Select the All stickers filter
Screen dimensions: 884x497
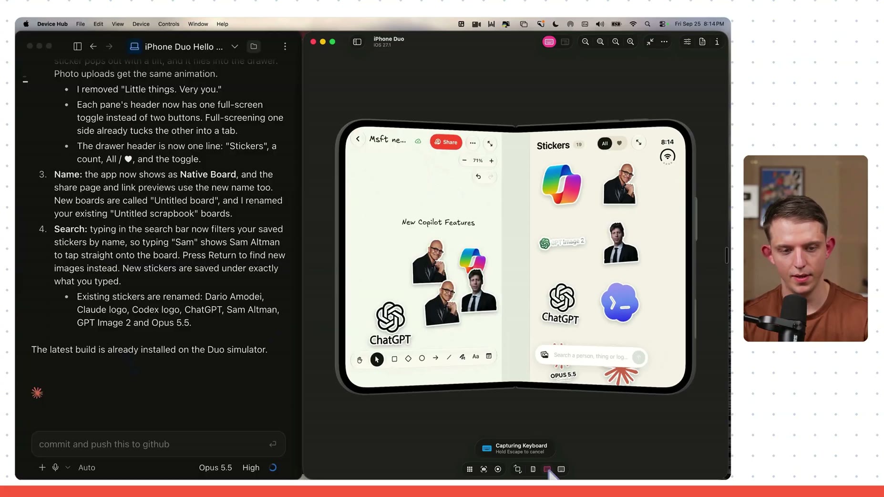(x=605, y=143)
